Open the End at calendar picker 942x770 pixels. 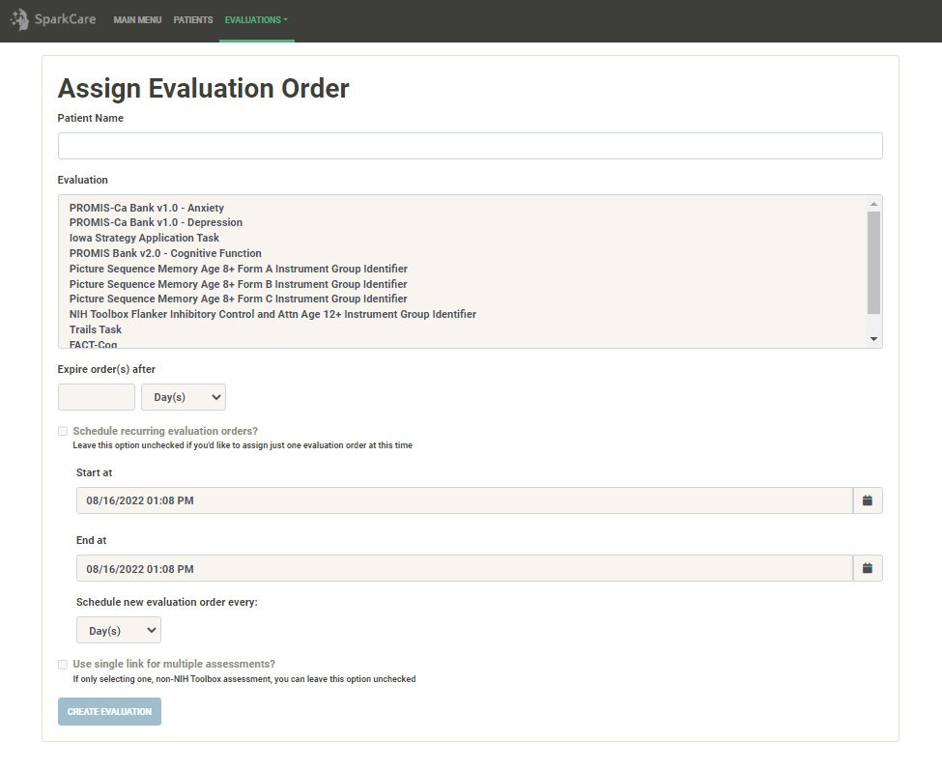pyautogui.click(x=867, y=568)
